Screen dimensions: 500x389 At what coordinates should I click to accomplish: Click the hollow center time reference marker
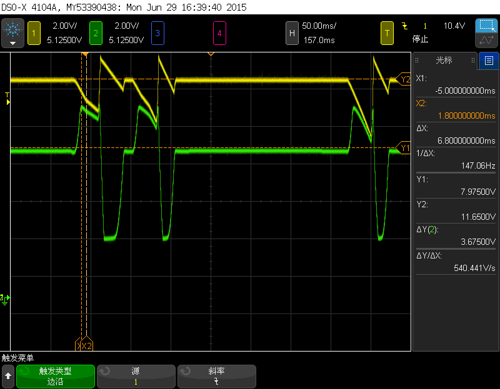point(211,54)
